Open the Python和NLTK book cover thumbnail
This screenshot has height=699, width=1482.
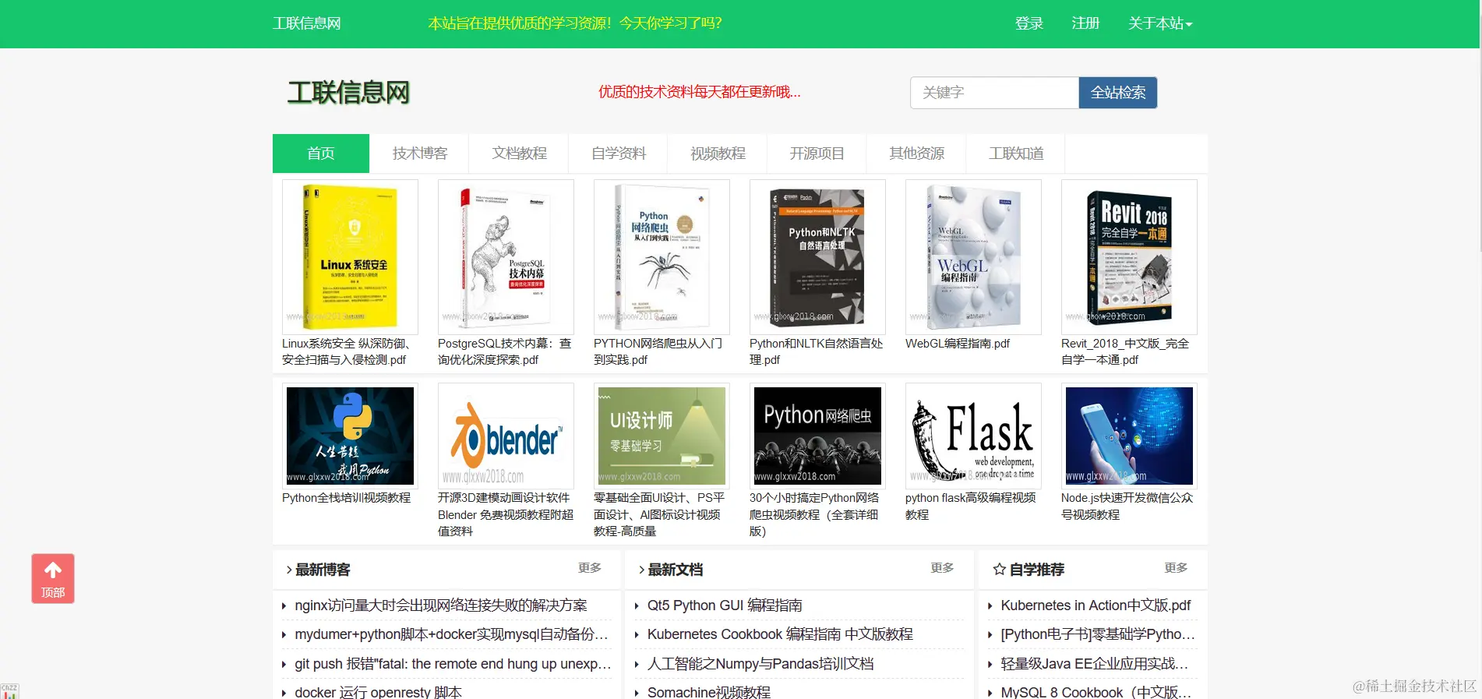click(817, 257)
